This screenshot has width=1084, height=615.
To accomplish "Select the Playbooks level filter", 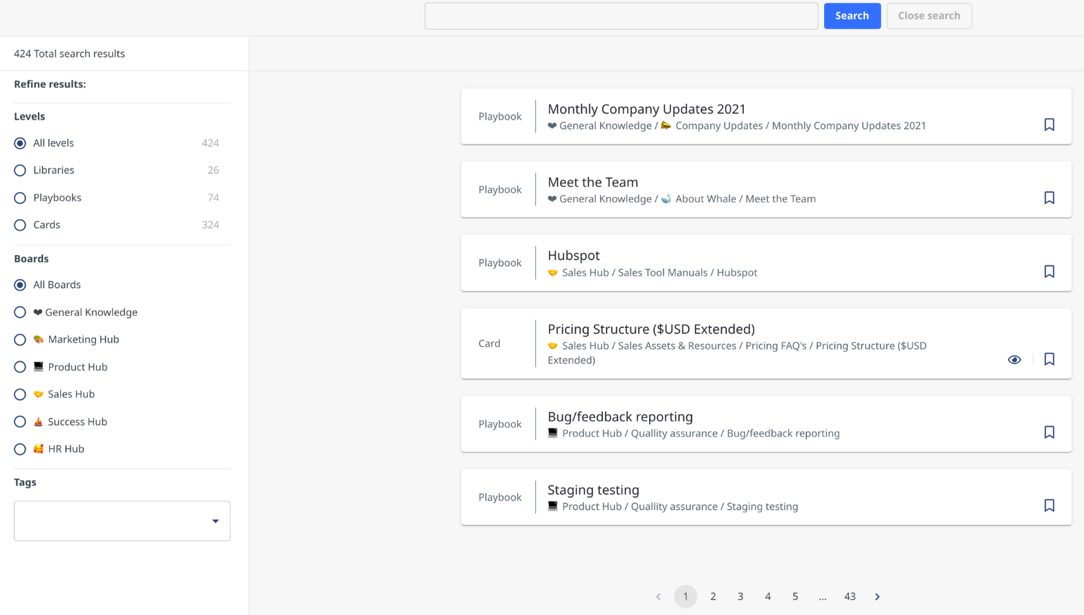I will 20,198.
